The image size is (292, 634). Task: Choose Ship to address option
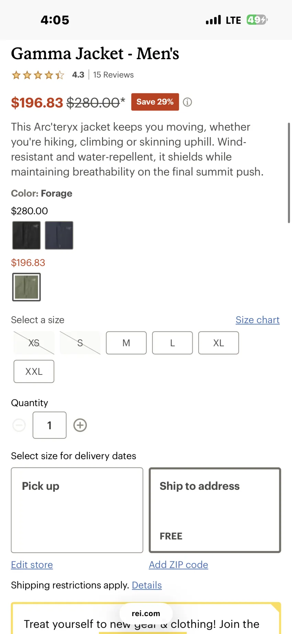[x=215, y=510]
